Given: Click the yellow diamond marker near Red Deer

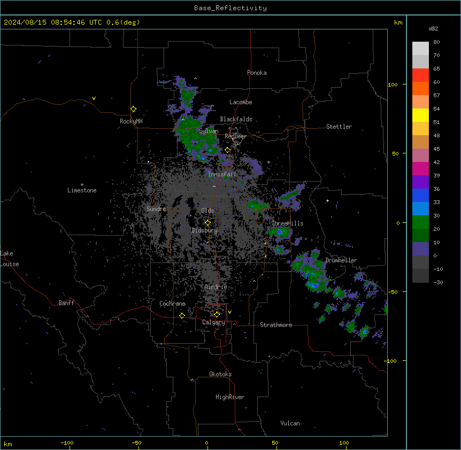Looking at the screenshot, I should (228, 150).
